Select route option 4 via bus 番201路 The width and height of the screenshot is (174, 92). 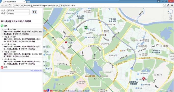tap(21, 54)
